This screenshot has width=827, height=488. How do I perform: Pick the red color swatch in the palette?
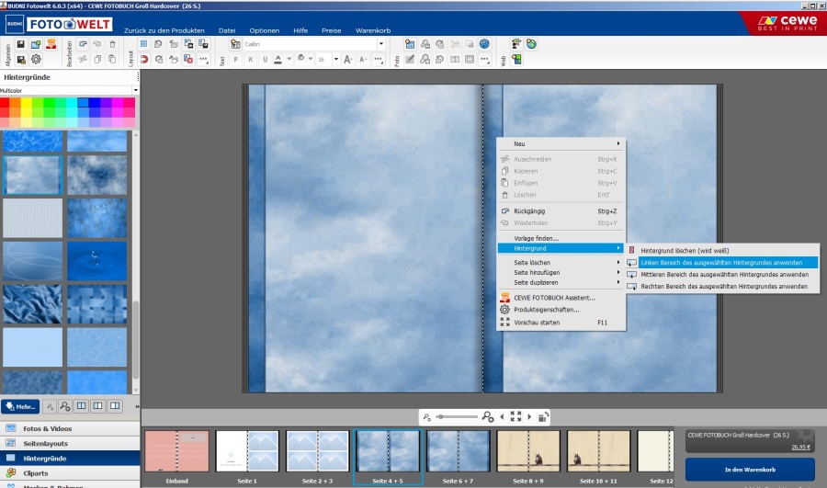click(x=6, y=103)
